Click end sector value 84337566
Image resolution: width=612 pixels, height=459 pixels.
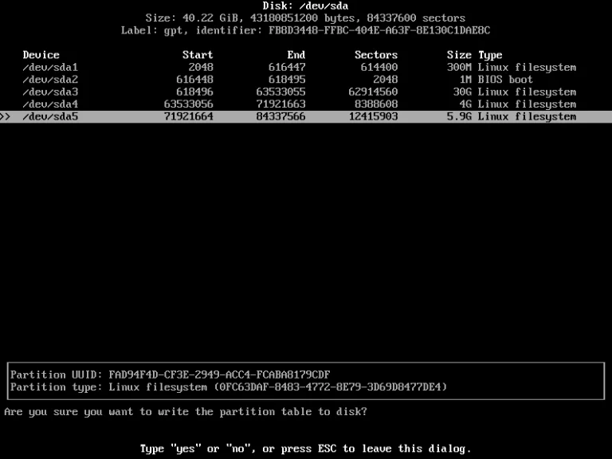point(280,116)
